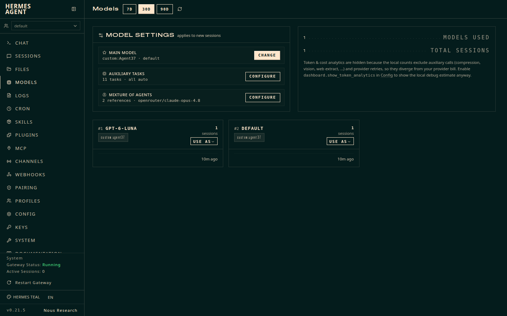This screenshot has height=316, width=507.
Task: Open Chat from sidebar
Action: [x=42, y=43]
